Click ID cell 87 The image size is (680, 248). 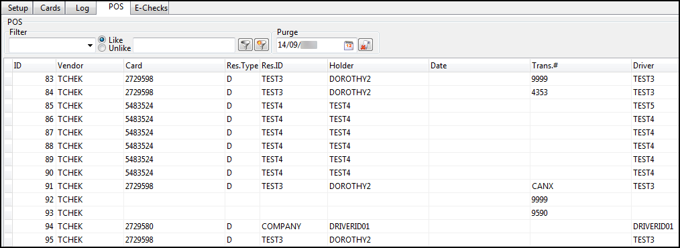click(x=34, y=133)
